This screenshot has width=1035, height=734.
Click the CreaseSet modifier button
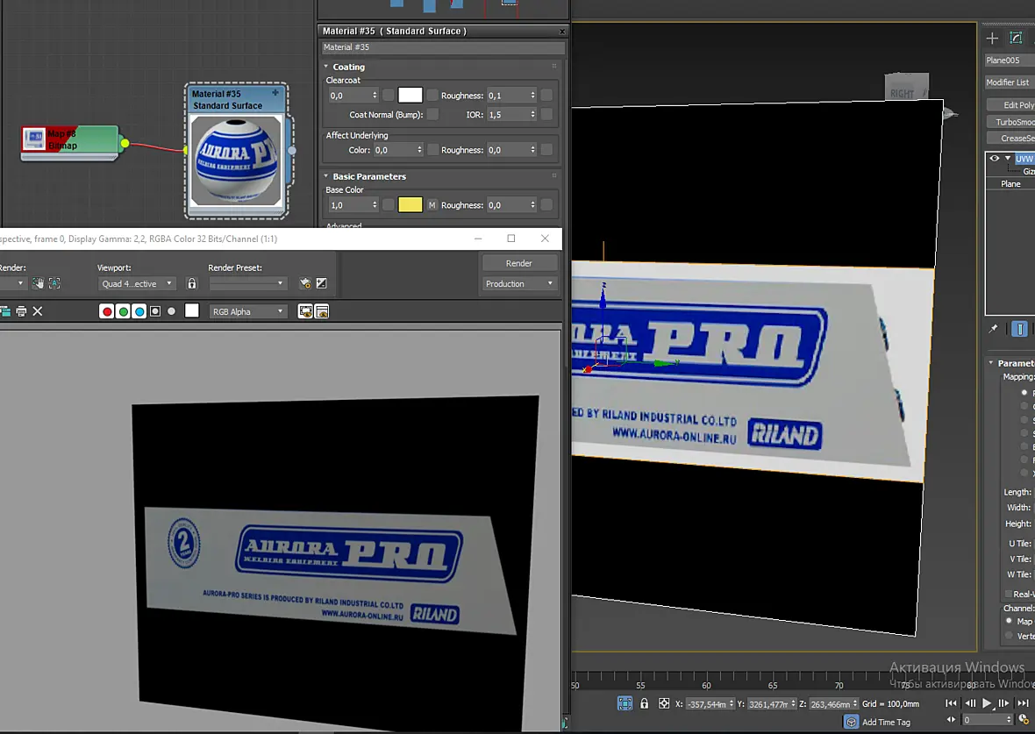(x=1010, y=138)
